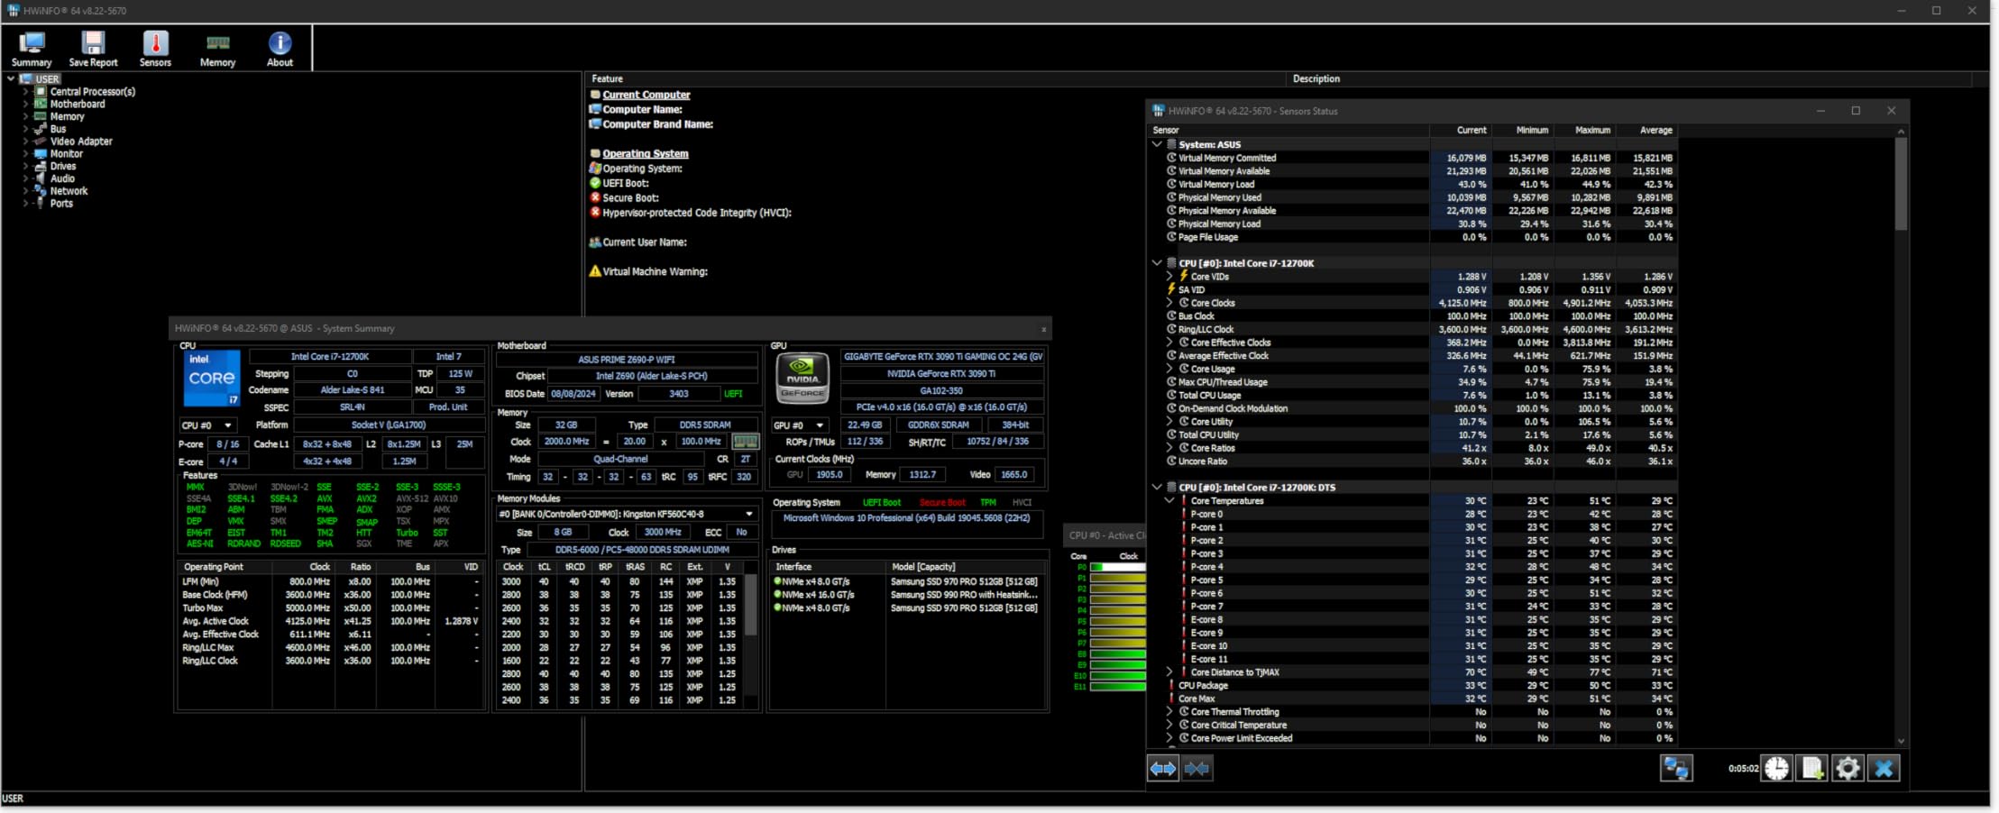Collapse the USER tree root
Image resolution: width=1999 pixels, height=813 pixels.
click(x=11, y=79)
